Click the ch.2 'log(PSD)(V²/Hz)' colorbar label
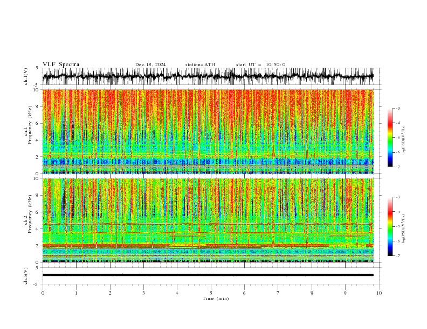 (404, 228)
